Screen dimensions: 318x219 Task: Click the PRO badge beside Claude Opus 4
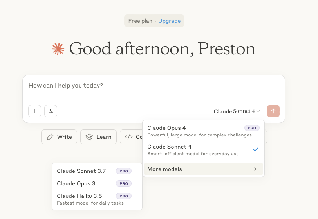pos(252,128)
